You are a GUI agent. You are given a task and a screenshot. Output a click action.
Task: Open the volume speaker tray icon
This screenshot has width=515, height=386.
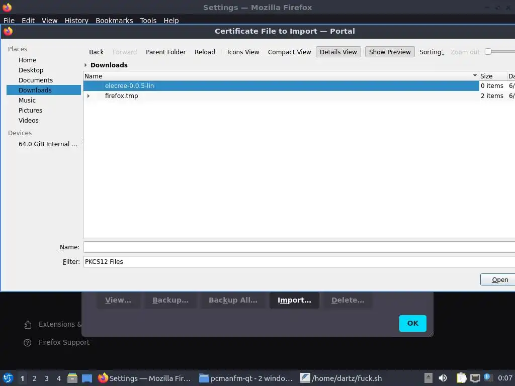pos(443,378)
